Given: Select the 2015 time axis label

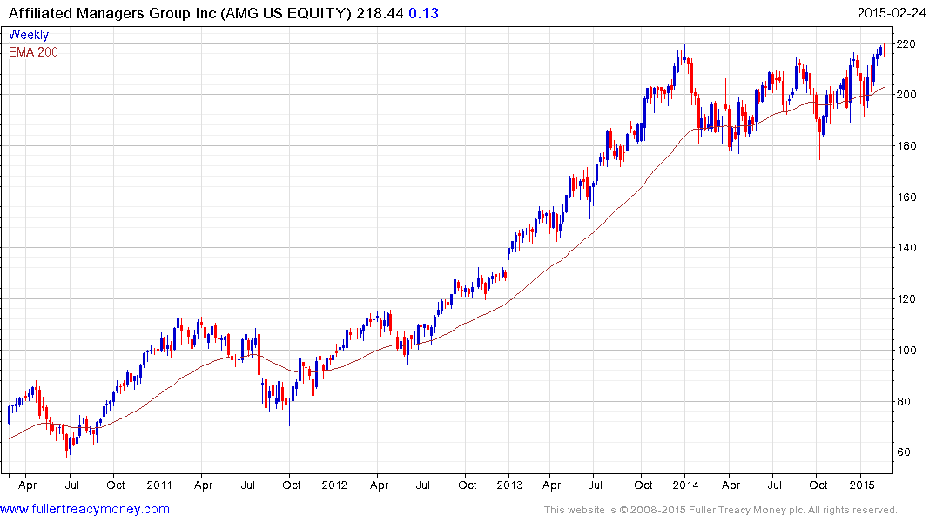Looking at the screenshot, I should (861, 485).
